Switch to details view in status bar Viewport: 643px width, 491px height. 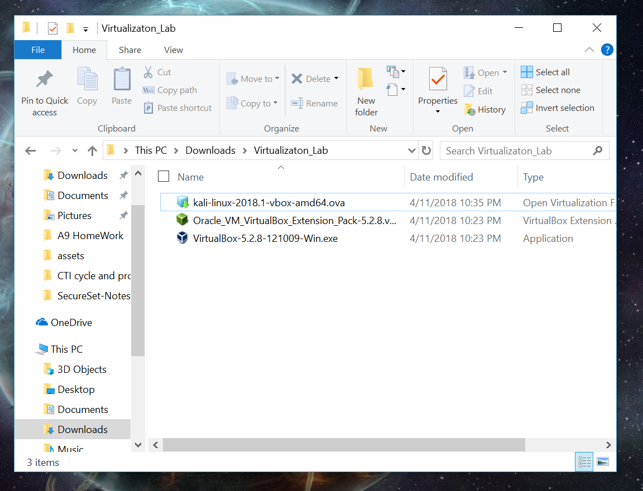(584, 461)
